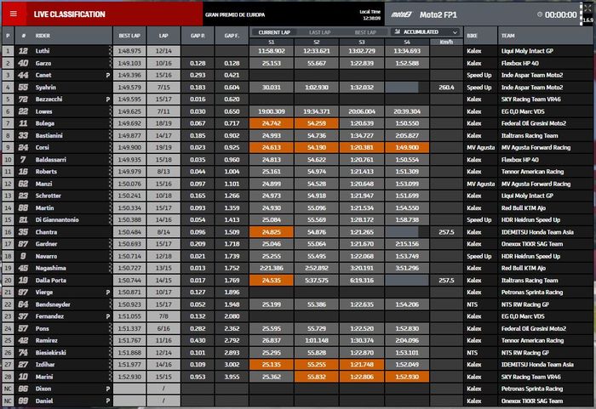Click the pit 'P' marker next to Canet
596x409 pixels.
(x=108, y=75)
